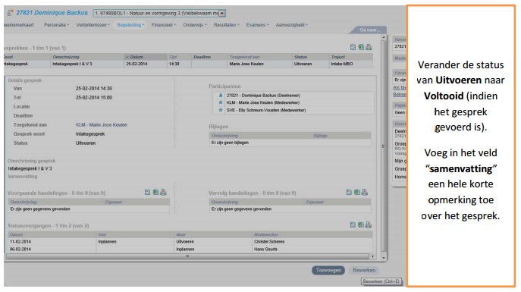This screenshot has width=521, height=292.
Task: Expand the Financieel menu
Action: click(x=164, y=24)
